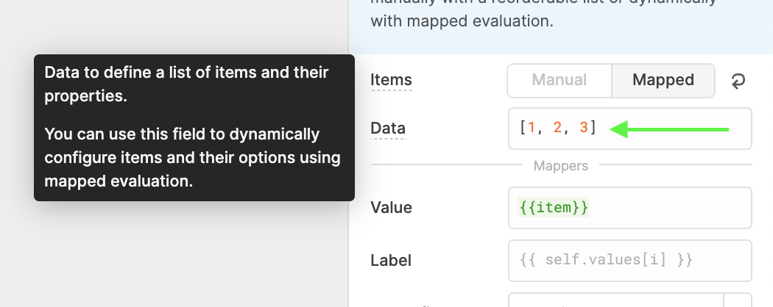
Task: Focus the Label field showing self.values[i] placeholder
Action: tap(629, 260)
